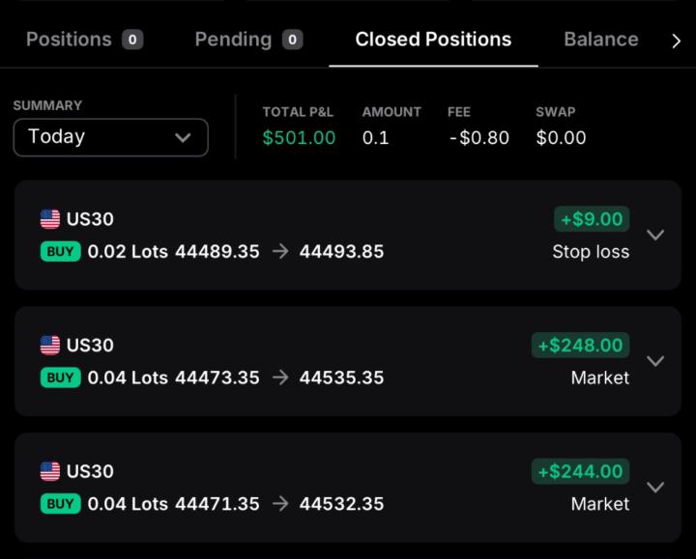The height and width of the screenshot is (559, 696).
Task: Click the Fee -$0.80 value
Action: coord(479,138)
